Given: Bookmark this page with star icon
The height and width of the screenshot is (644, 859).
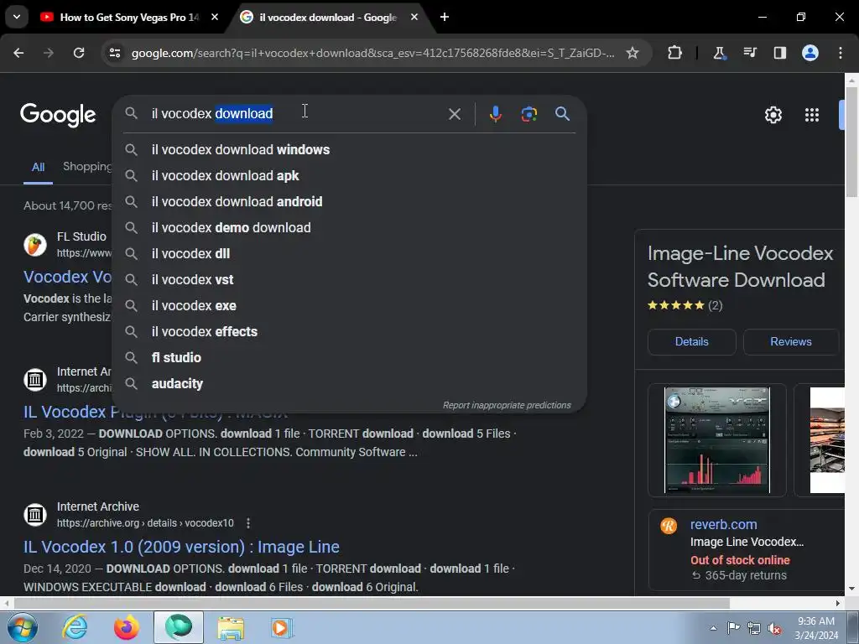Looking at the screenshot, I should coord(633,53).
